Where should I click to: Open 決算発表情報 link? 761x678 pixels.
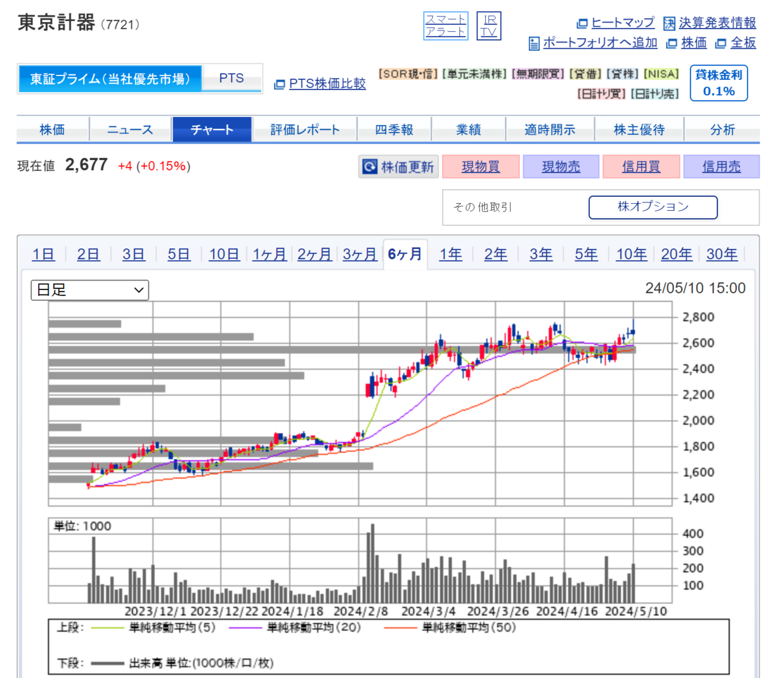click(x=717, y=23)
